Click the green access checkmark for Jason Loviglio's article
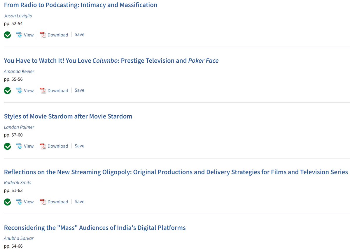Image resolution: width=350 pixels, height=252 pixels. [8, 35]
